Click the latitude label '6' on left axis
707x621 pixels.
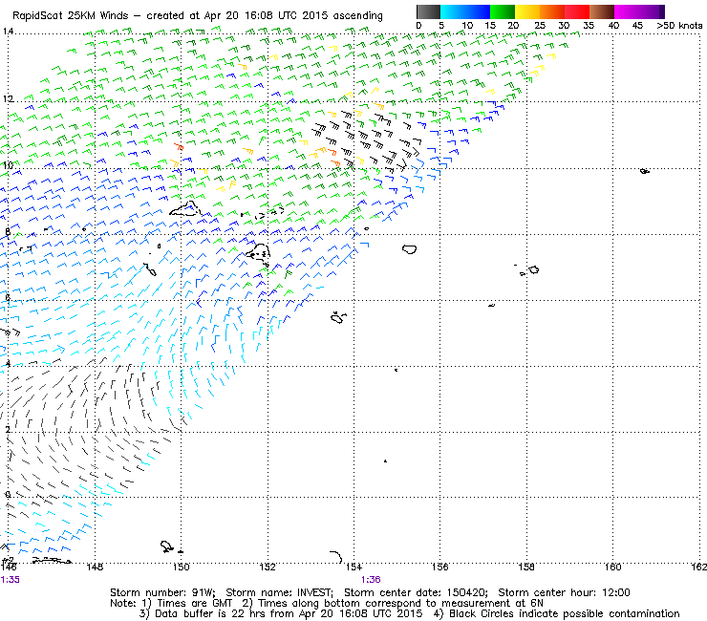click(8, 298)
